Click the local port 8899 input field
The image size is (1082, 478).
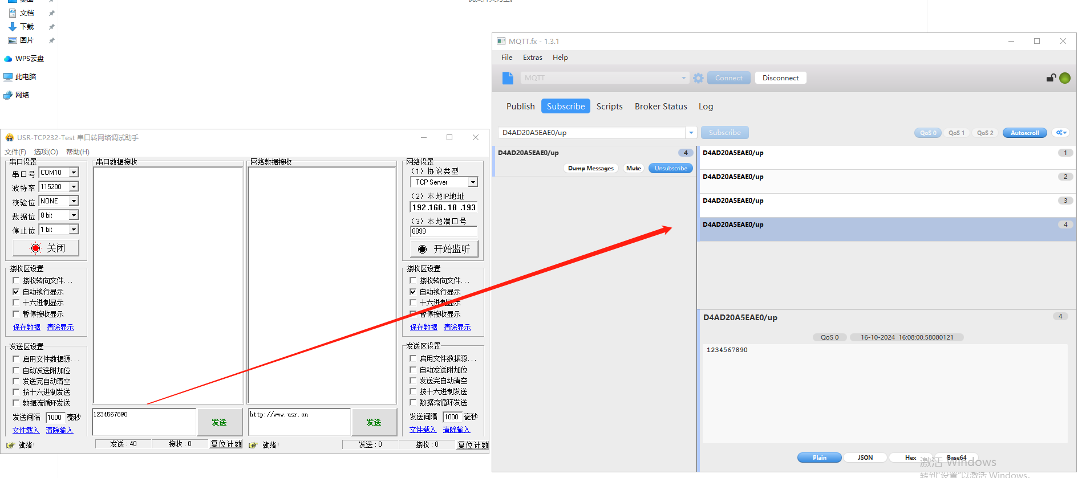click(x=443, y=231)
